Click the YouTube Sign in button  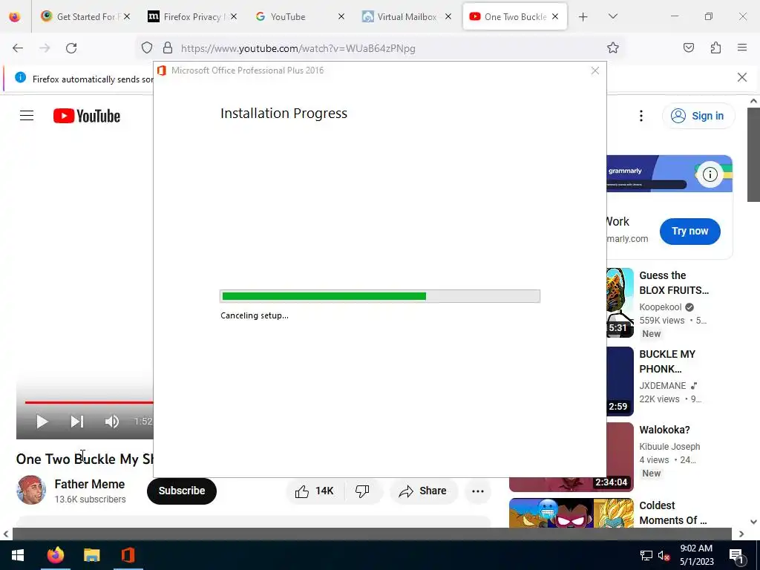point(698,116)
